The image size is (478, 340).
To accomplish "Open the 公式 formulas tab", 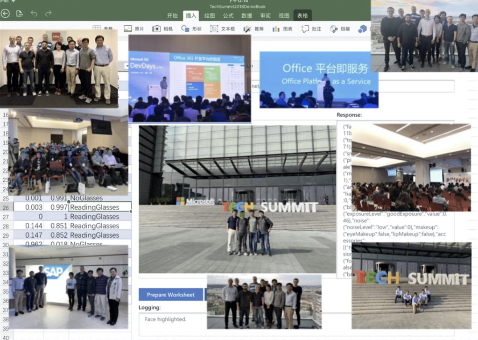I will point(228,15).
